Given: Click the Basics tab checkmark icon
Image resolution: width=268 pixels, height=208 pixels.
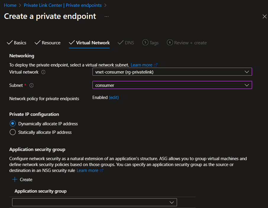Looking at the screenshot, I should click(x=9, y=43).
